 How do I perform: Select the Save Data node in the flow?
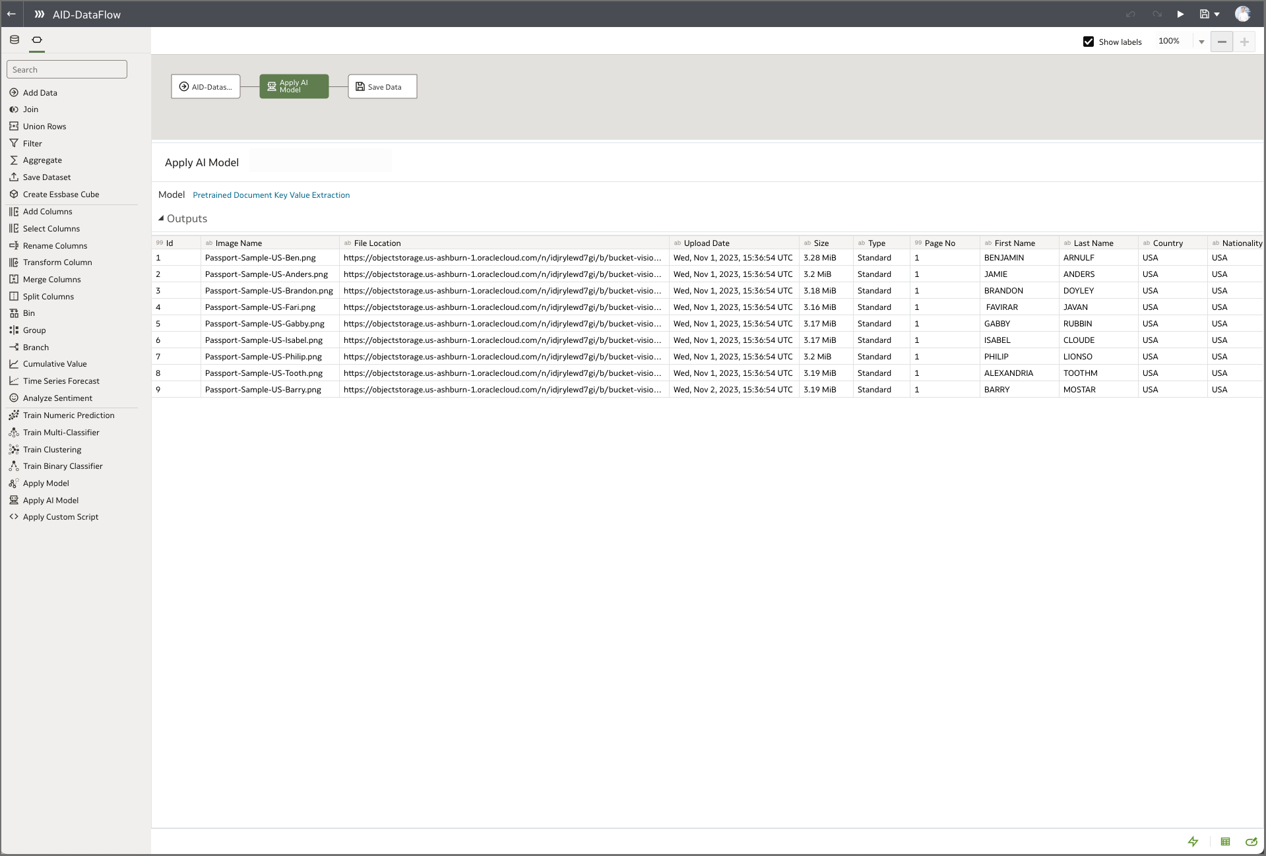point(381,86)
